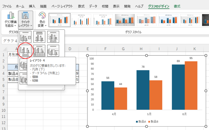Apply the second chart style thumbnail
The image size is (209, 130).
click(81, 20)
